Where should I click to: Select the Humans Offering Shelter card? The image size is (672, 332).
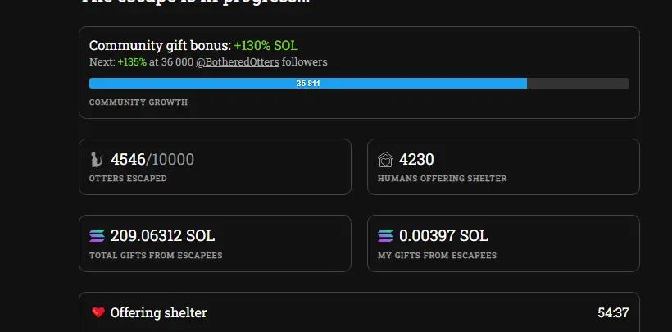pyautogui.click(x=503, y=167)
